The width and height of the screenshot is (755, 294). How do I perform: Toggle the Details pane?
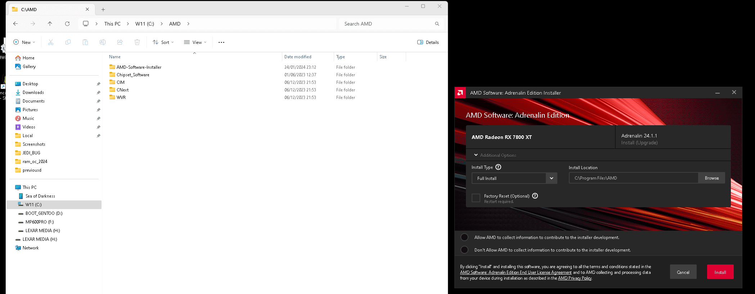pyautogui.click(x=428, y=42)
